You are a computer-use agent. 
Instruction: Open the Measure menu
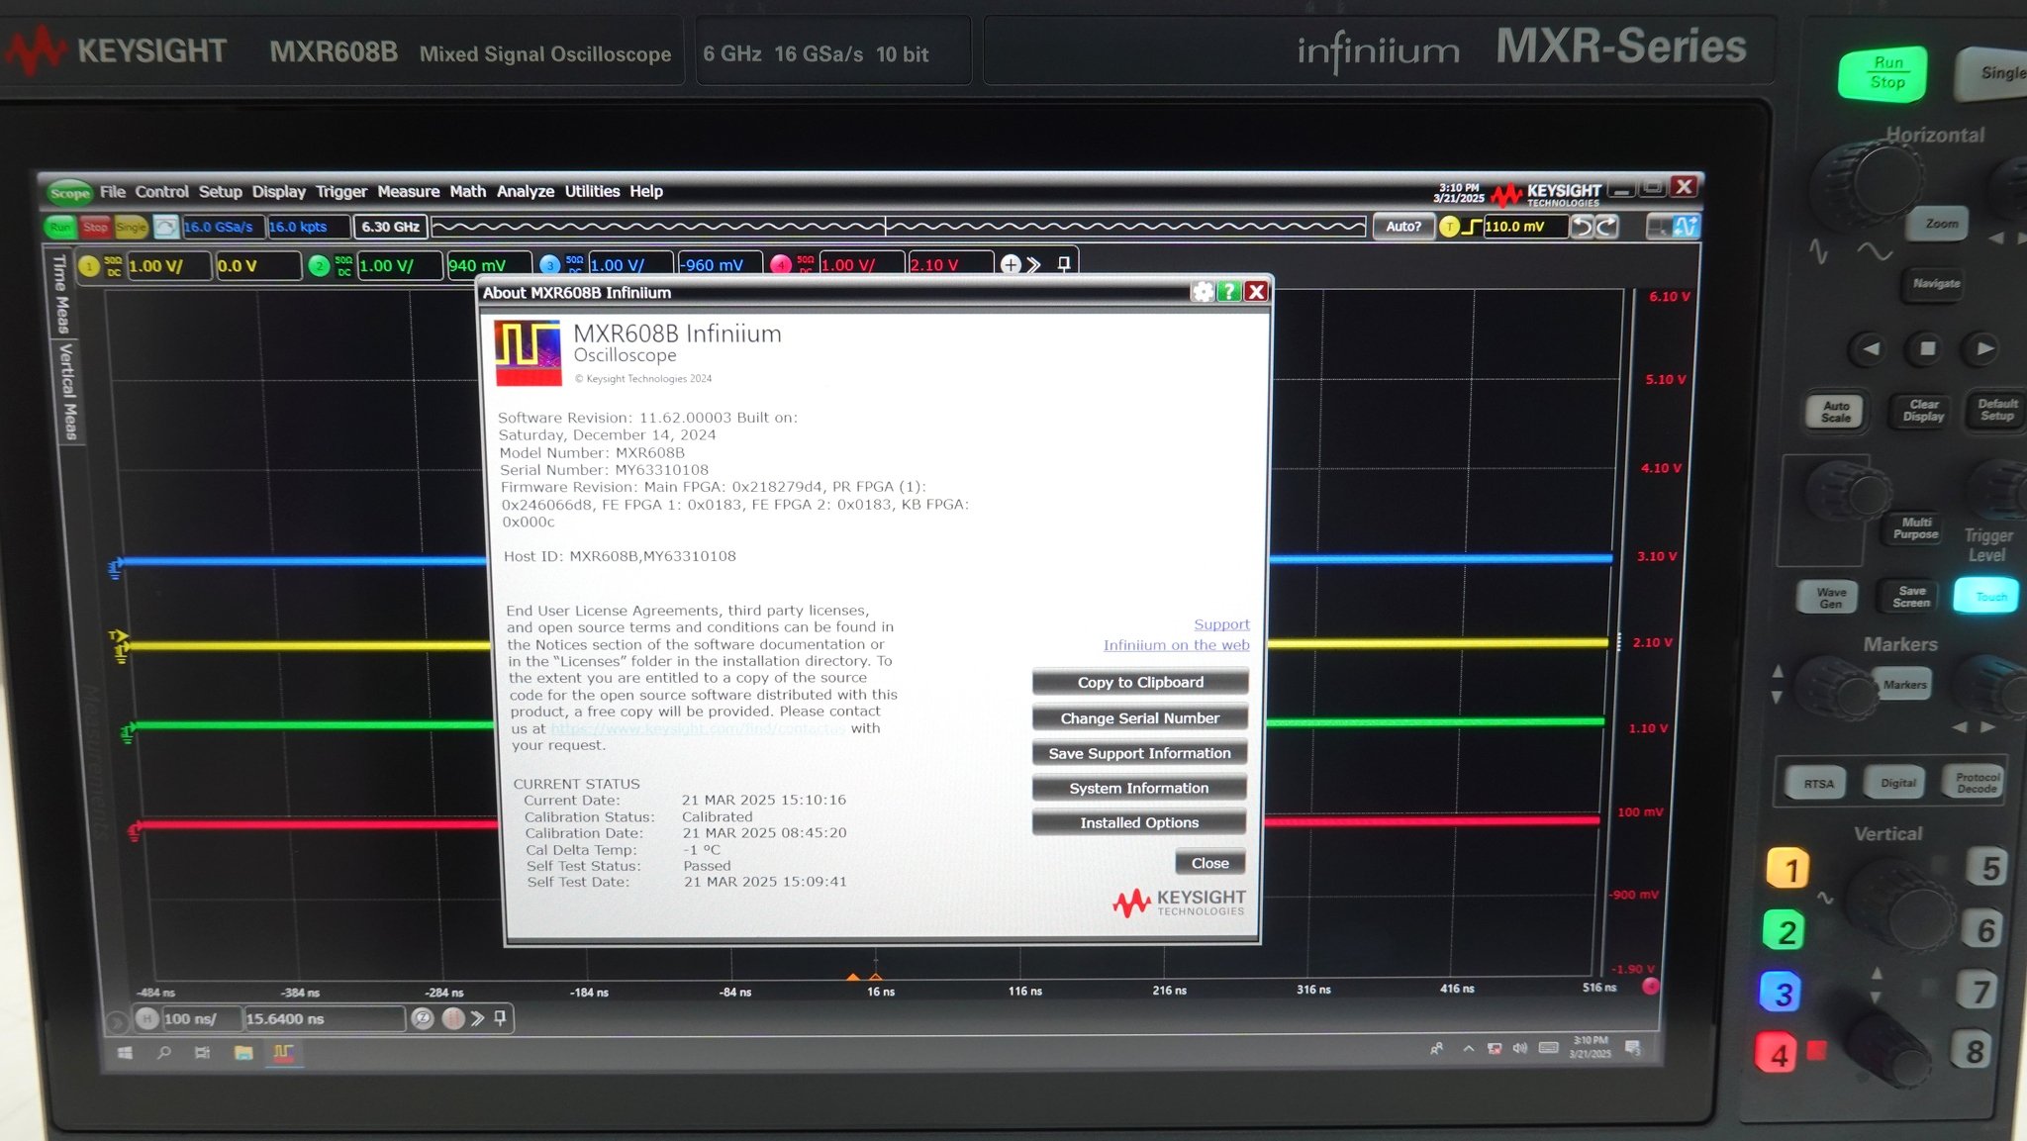click(408, 192)
